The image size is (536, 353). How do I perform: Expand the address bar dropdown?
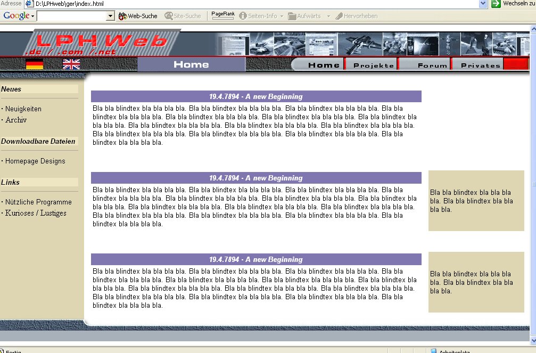click(x=483, y=4)
